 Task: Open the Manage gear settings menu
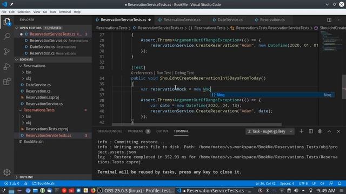pos(7,172)
